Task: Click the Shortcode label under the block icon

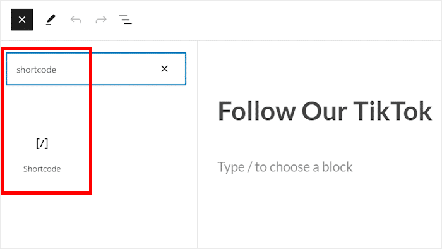Action: click(x=42, y=169)
